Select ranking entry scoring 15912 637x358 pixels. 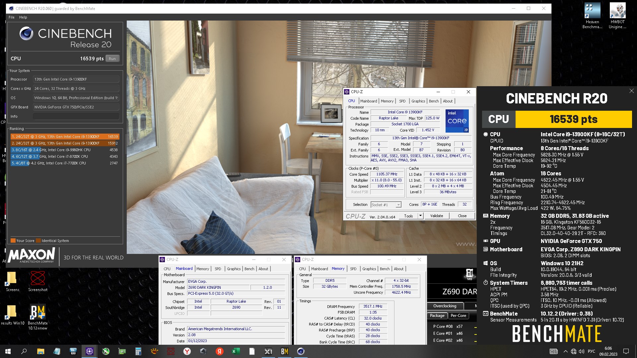65,143
